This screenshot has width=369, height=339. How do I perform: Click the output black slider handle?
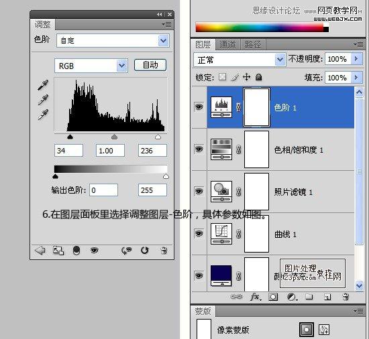pyautogui.click(x=55, y=176)
